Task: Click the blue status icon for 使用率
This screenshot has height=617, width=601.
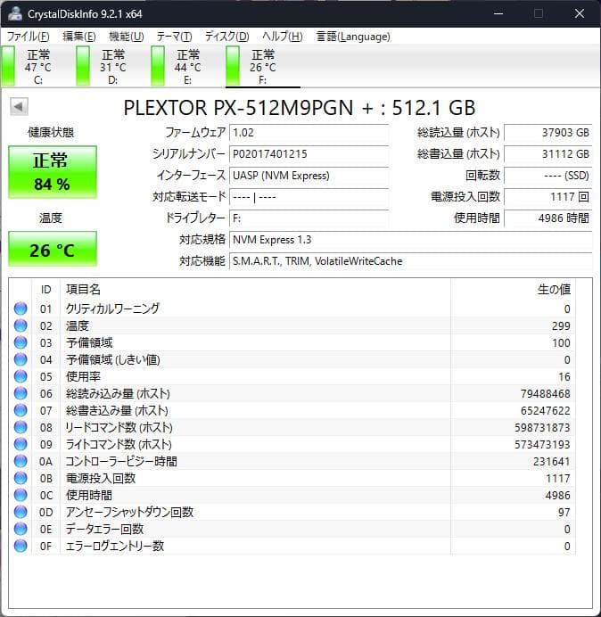Action: point(21,376)
